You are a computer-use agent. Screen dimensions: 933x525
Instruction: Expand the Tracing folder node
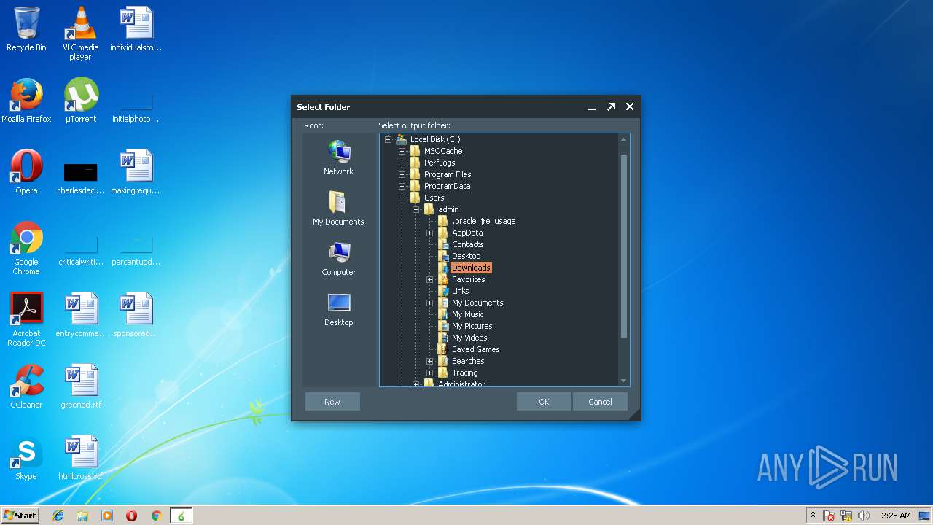(429, 373)
